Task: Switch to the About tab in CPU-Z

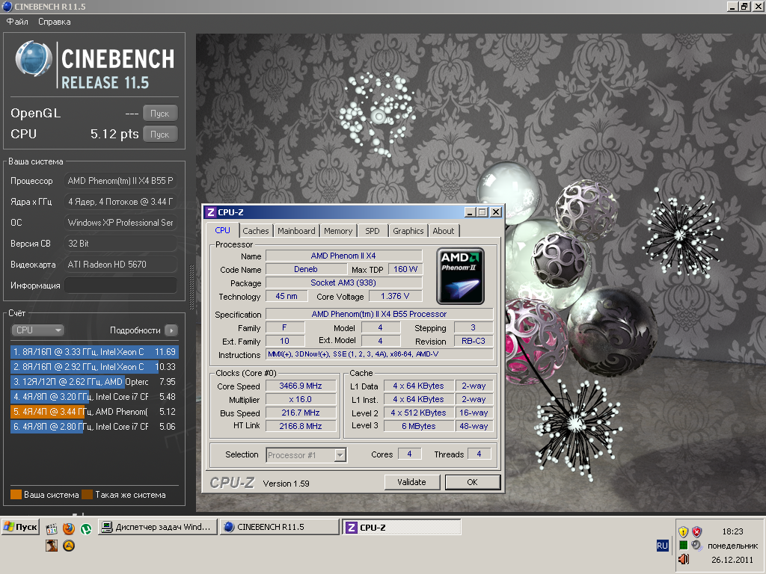Action: (444, 231)
